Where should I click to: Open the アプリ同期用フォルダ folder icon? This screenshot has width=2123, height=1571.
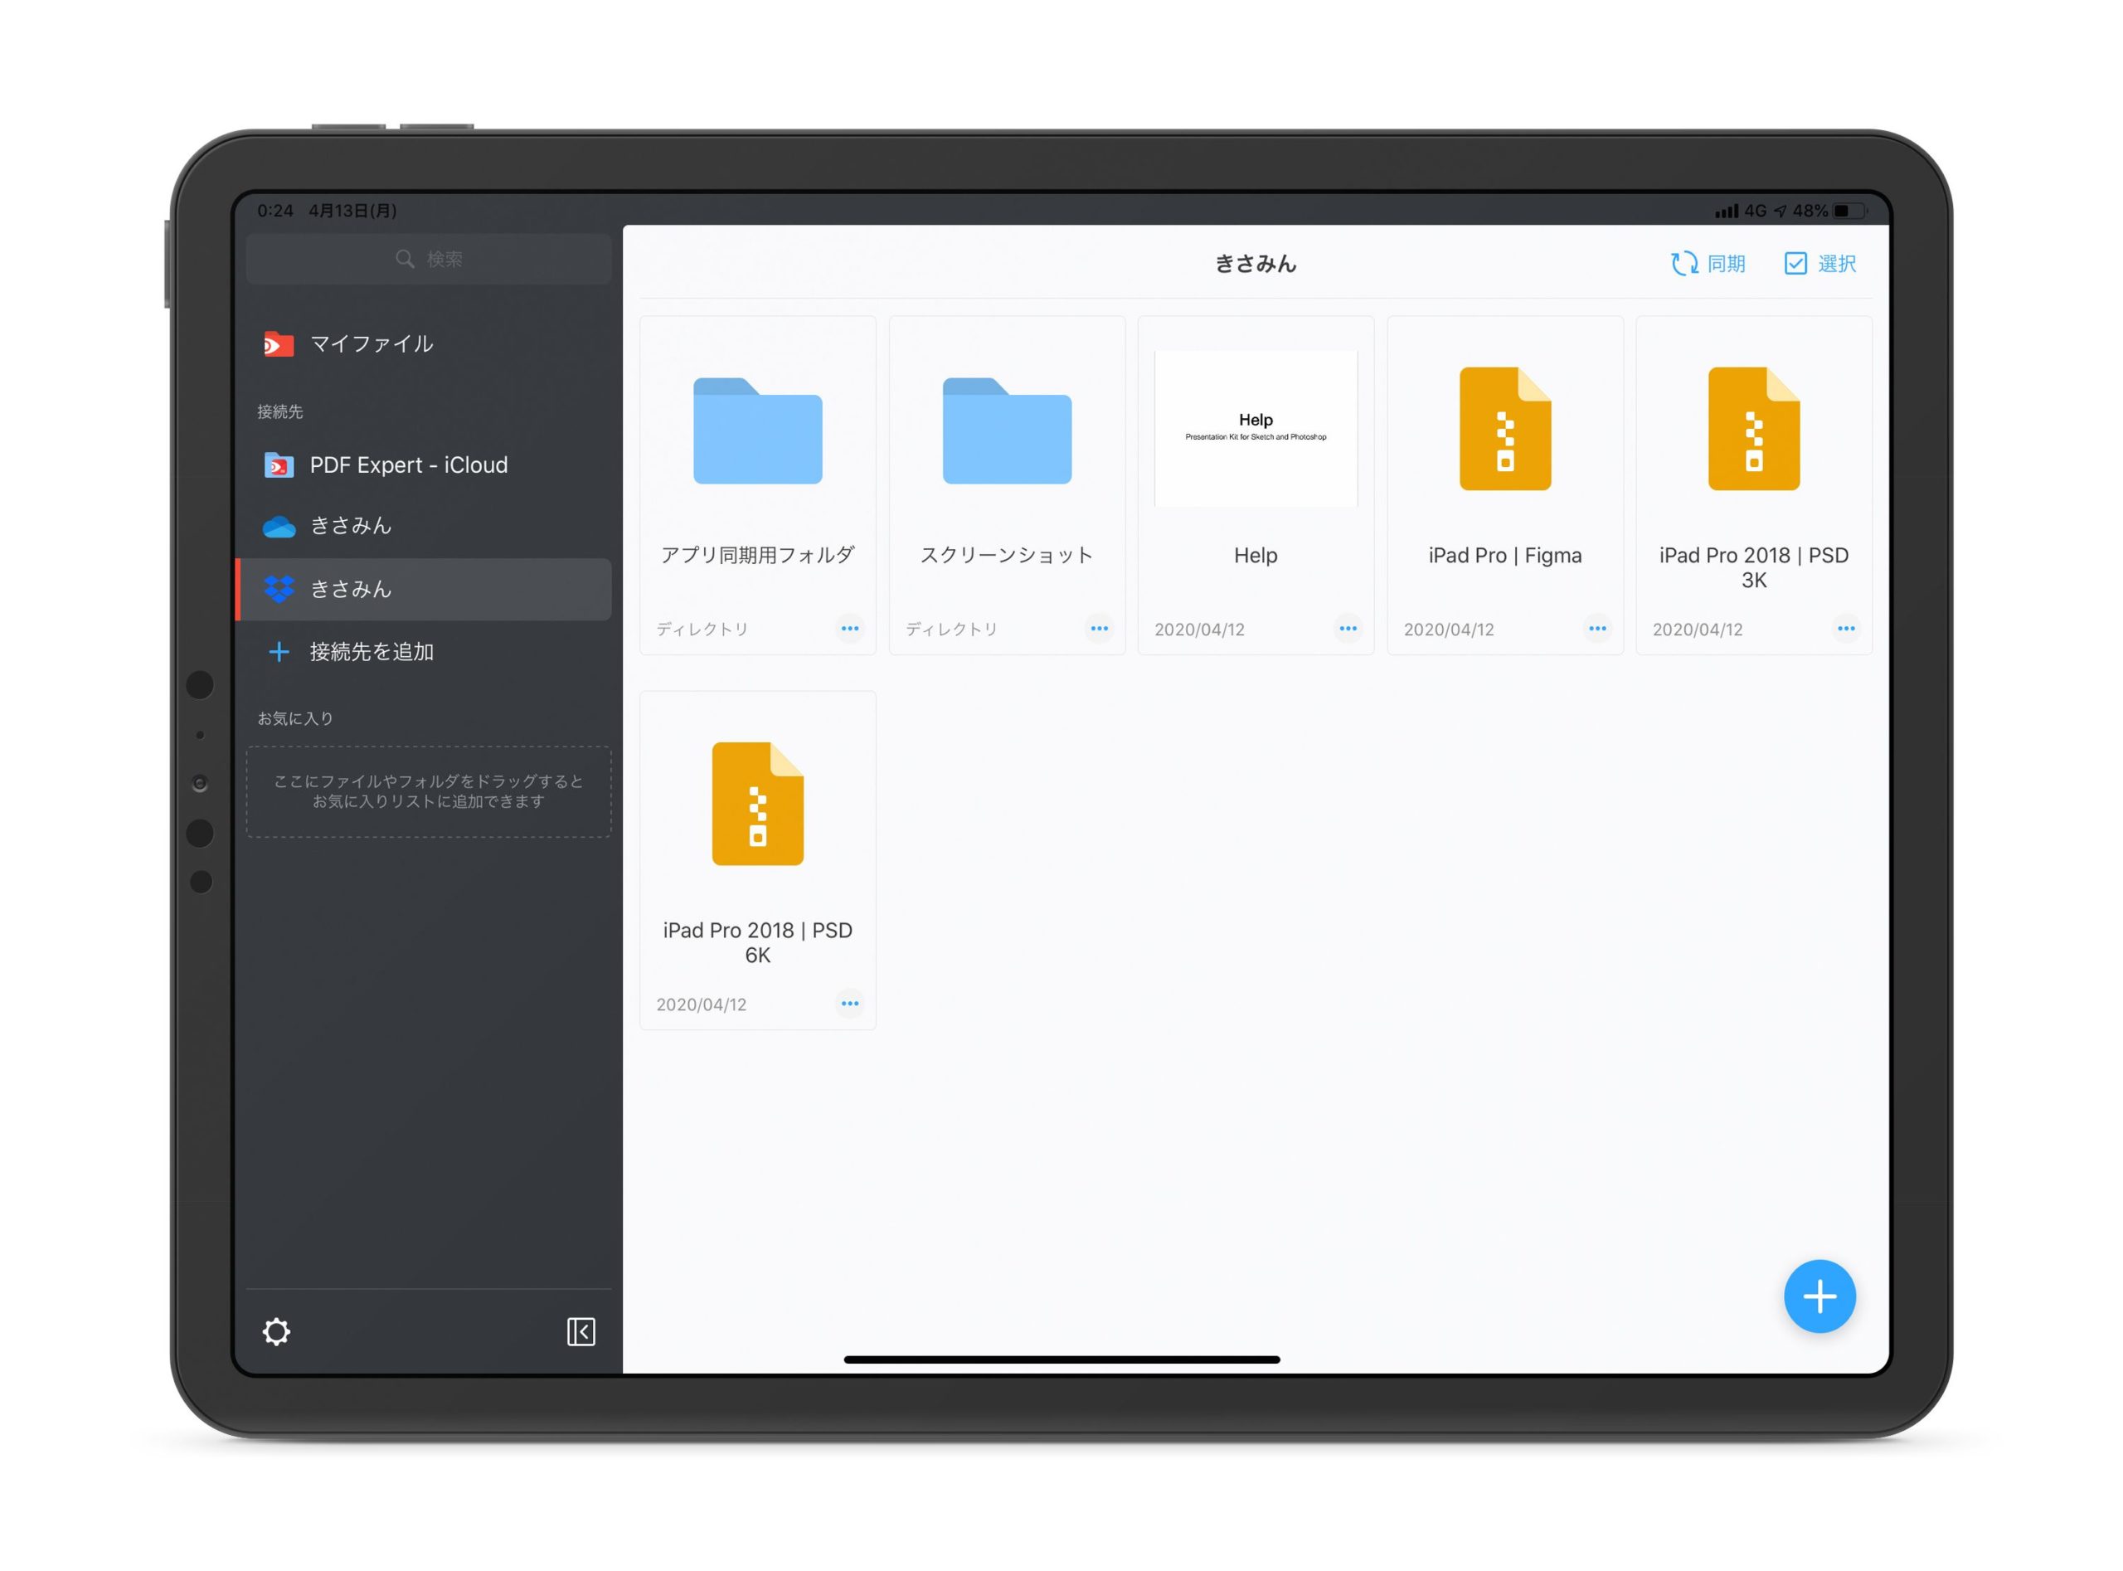point(758,430)
